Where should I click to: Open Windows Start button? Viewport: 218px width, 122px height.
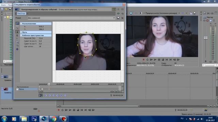(4, 119)
